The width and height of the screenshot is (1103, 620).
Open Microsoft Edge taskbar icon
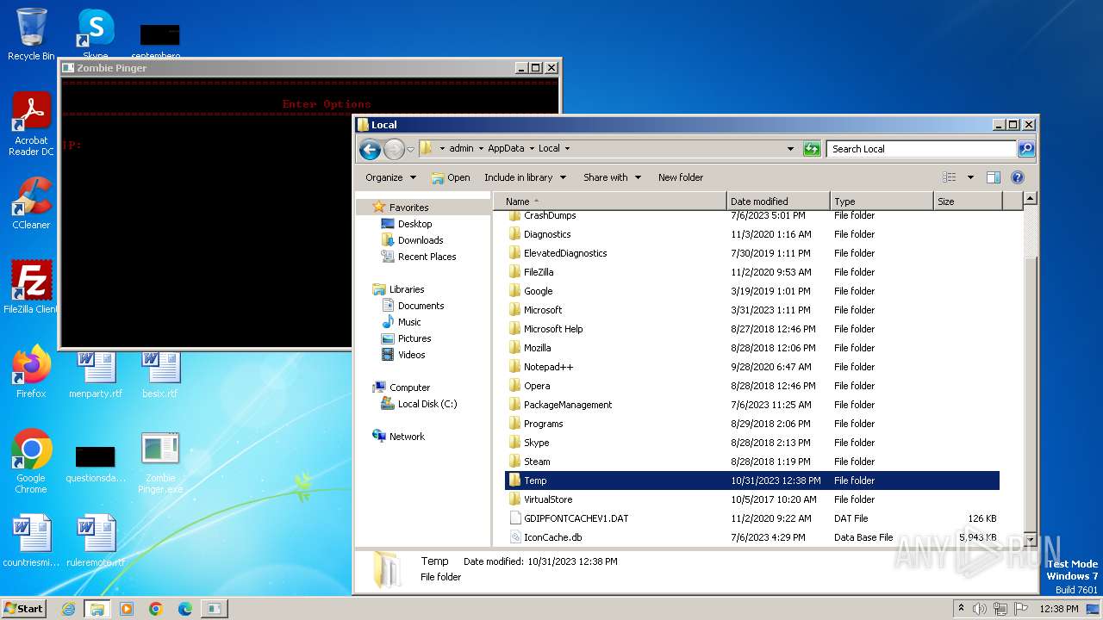[x=185, y=609]
